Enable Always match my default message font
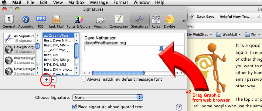262x111 pixels. (x=84, y=79)
